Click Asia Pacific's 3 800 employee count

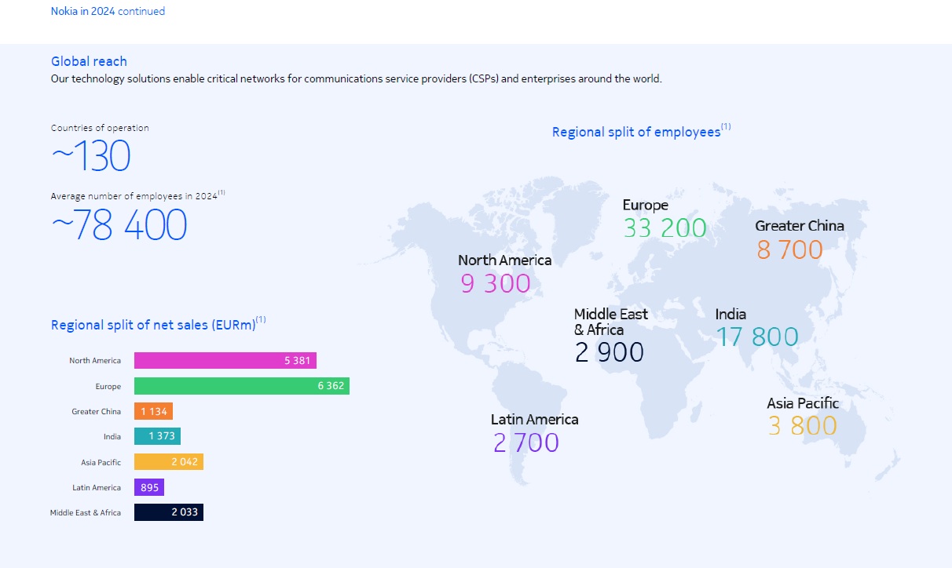coord(802,425)
